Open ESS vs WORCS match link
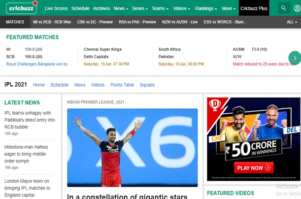 coord(225,22)
